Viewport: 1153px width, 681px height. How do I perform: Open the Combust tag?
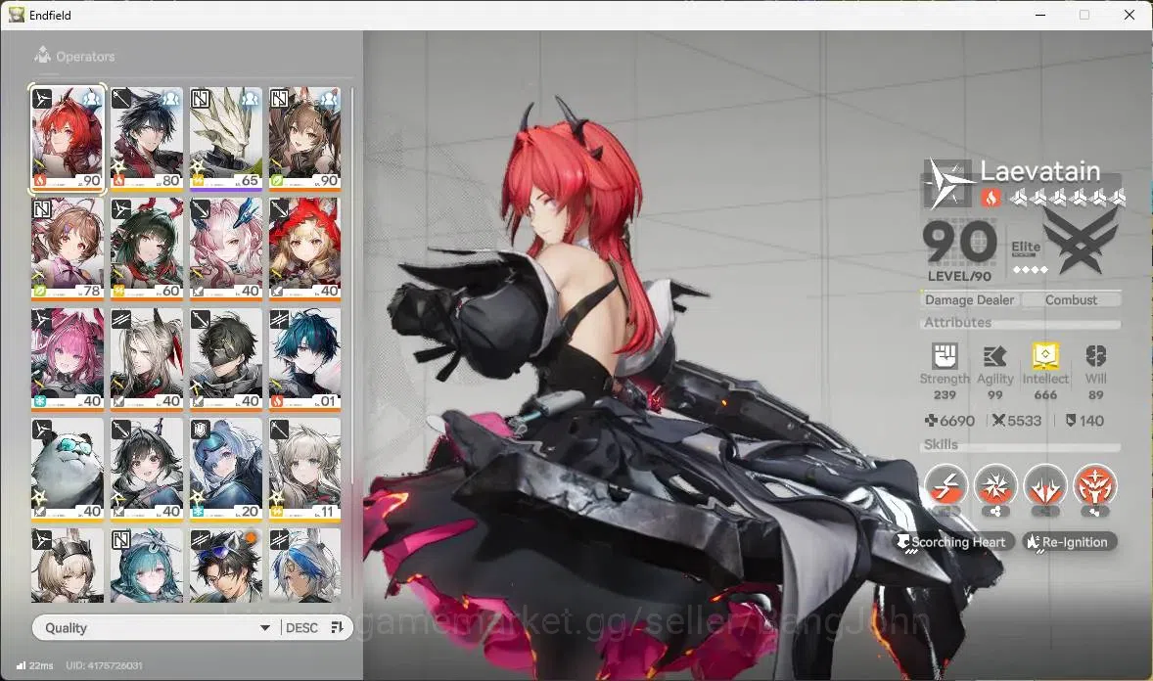[x=1072, y=299]
